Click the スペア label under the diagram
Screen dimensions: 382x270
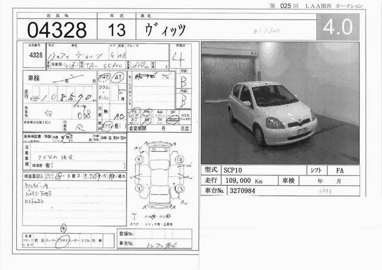[x=134, y=225]
